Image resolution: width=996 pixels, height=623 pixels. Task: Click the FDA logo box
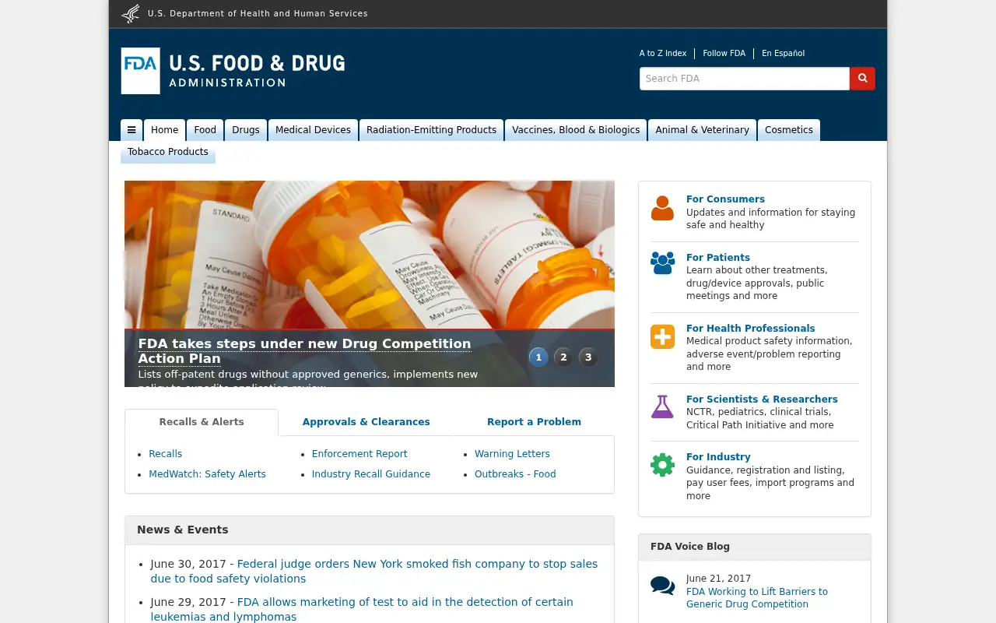[140, 71]
